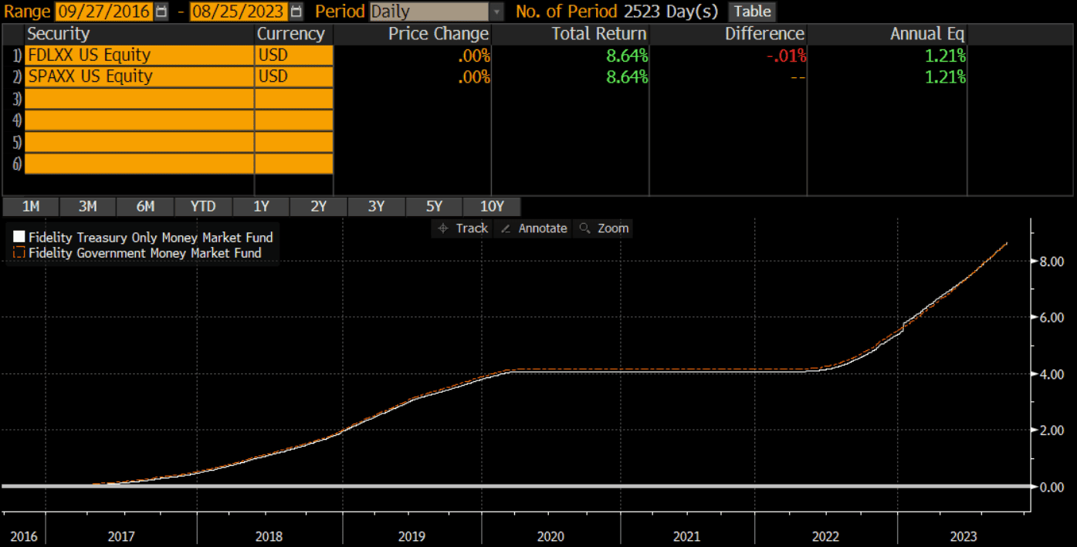This screenshot has width=1077, height=547.
Task: Choose the 5Y time range tab
Action: pos(434,207)
